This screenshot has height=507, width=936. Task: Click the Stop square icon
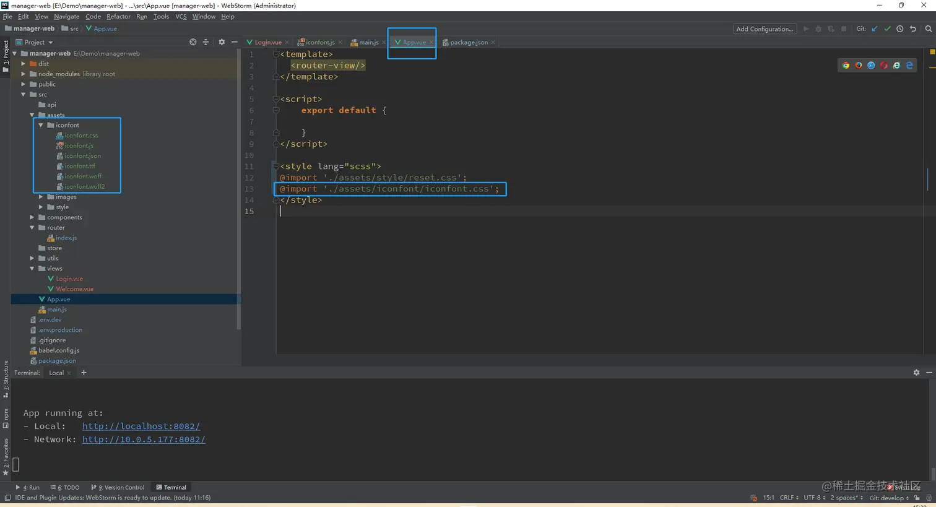pyautogui.click(x=844, y=28)
